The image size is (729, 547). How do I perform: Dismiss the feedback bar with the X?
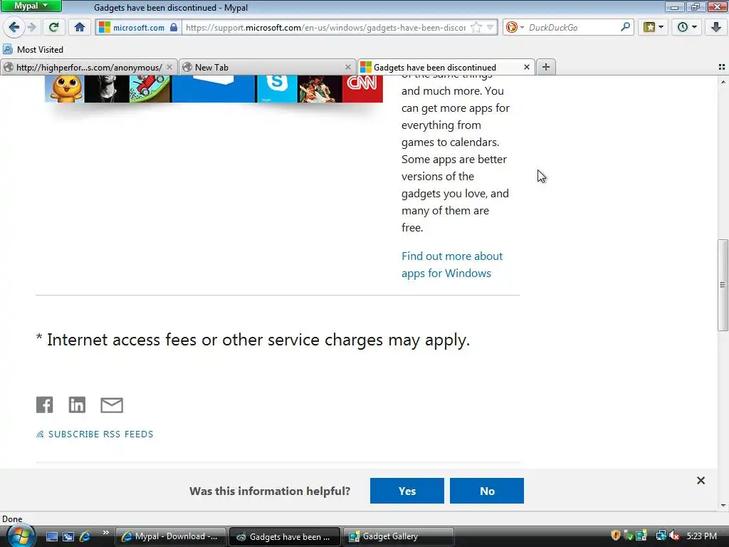click(x=701, y=481)
